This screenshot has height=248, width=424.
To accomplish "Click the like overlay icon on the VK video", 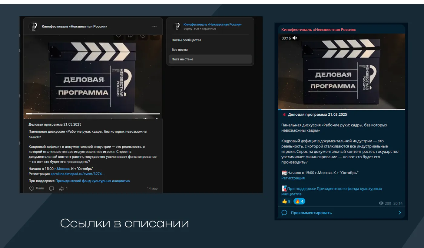I will coord(119,36).
